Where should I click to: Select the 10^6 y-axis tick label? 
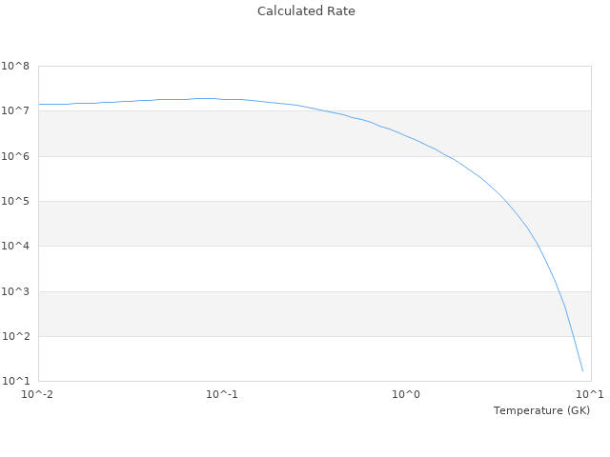click(14, 156)
